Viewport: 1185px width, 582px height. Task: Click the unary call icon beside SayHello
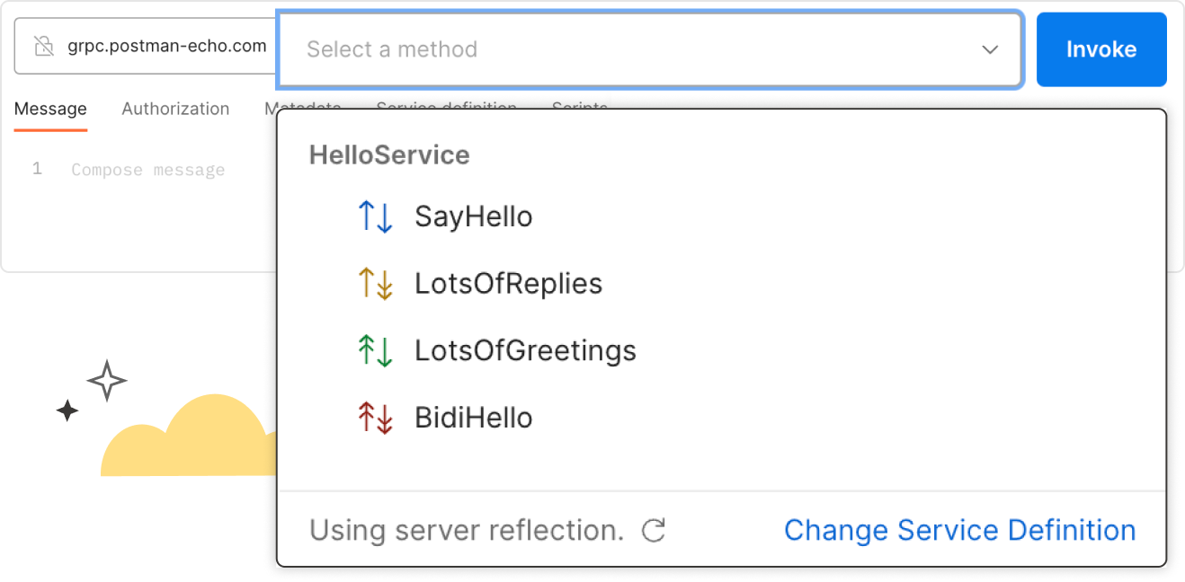[x=376, y=216]
